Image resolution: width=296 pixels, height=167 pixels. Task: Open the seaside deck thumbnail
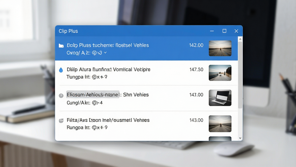tap(220, 73)
